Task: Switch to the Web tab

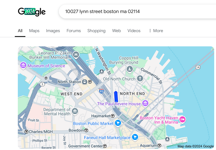Action: (x=116, y=31)
